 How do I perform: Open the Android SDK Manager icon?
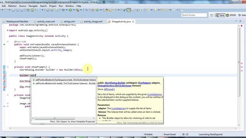tap(28, 10)
